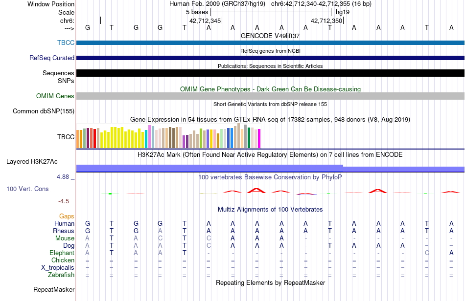Image resolution: width=465 pixels, height=301 pixels.
Task: Click Short Genetic Variants from dbSNP title
Action: [x=270, y=104]
